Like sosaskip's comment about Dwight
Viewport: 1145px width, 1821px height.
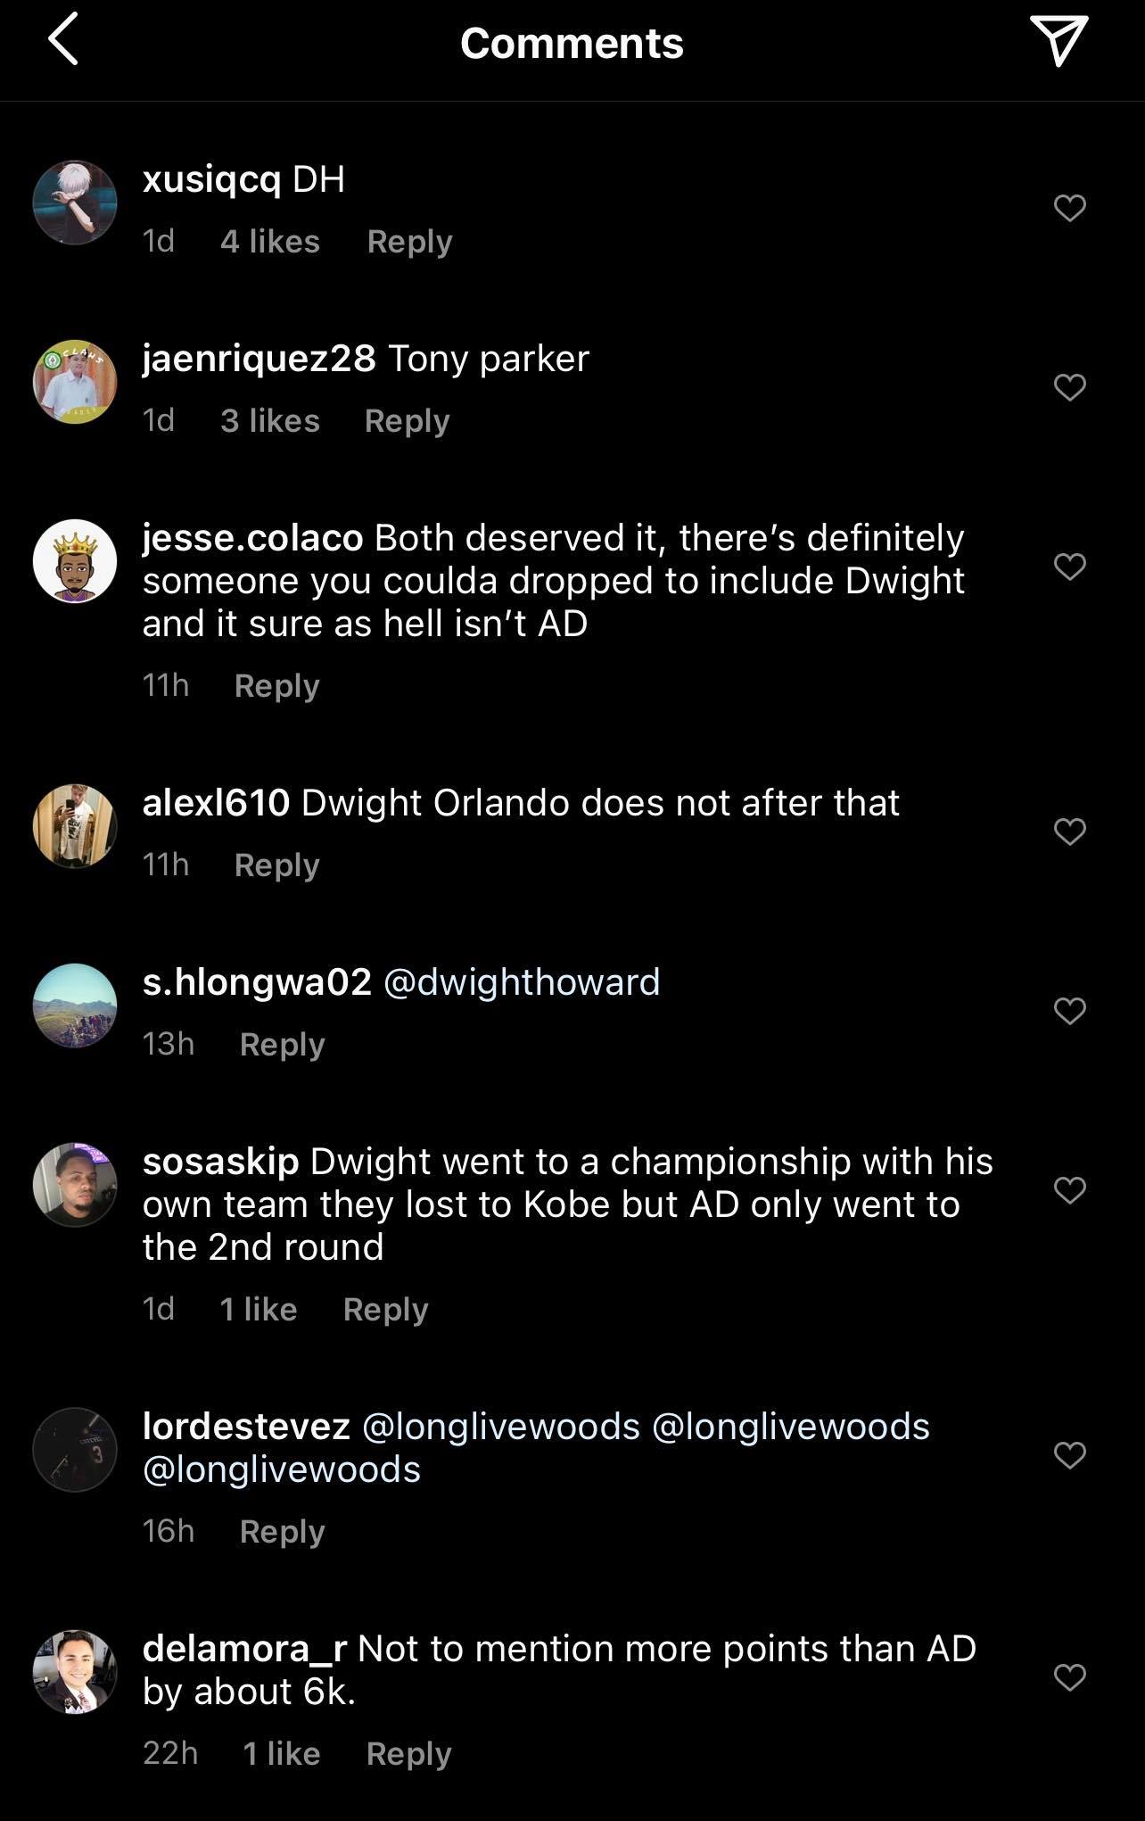[x=1069, y=1190]
